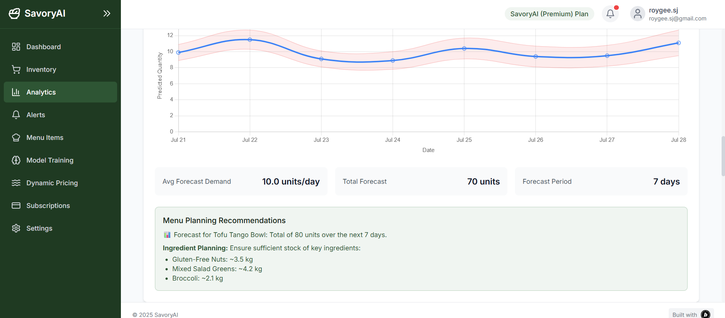The image size is (725, 318).
Task: Select the Jul 24 forecast data point
Action: 393,60
